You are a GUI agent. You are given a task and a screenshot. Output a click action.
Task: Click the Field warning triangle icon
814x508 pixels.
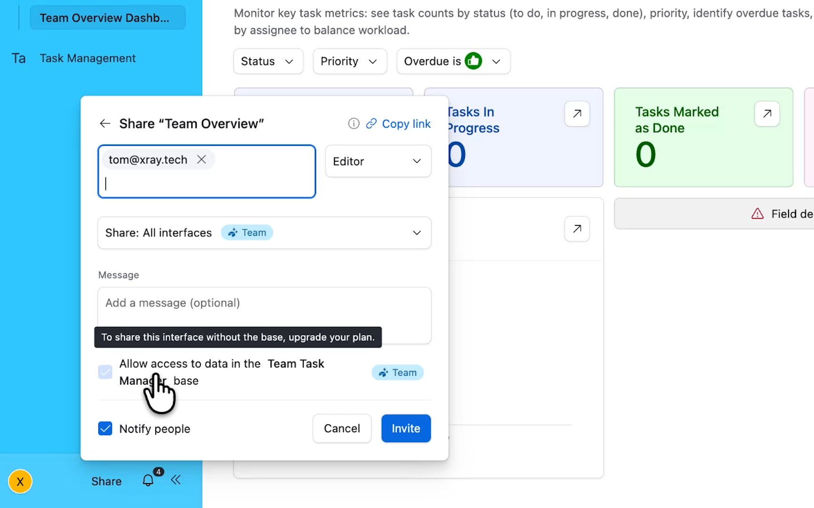(758, 214)
